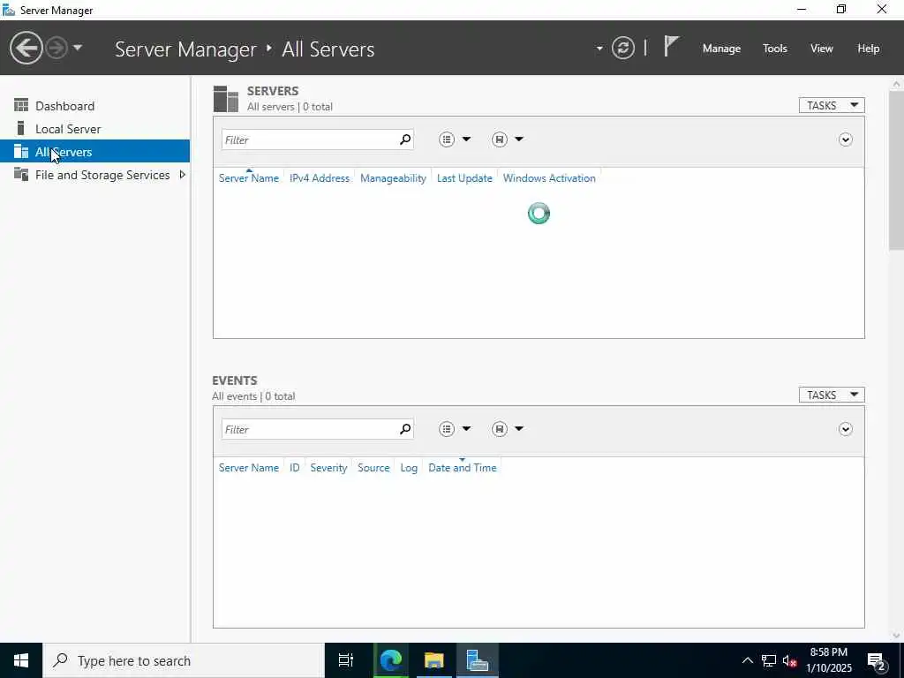
Task: Sort by Manageability column
Action: click(x=393, y=178)
